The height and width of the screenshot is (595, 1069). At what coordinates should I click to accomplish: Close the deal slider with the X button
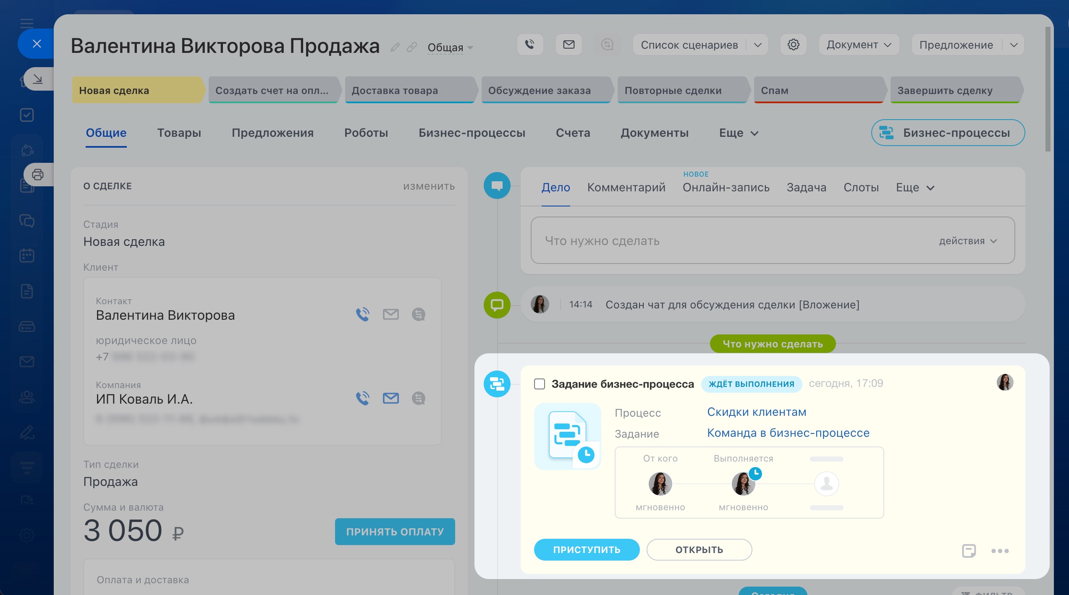click(37, 44)
